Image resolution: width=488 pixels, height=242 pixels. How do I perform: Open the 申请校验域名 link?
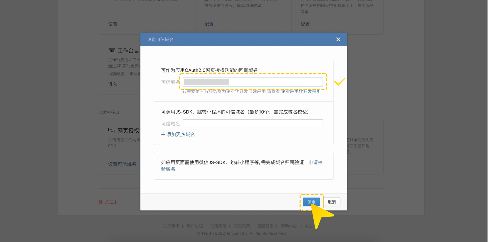click(315, 162)
